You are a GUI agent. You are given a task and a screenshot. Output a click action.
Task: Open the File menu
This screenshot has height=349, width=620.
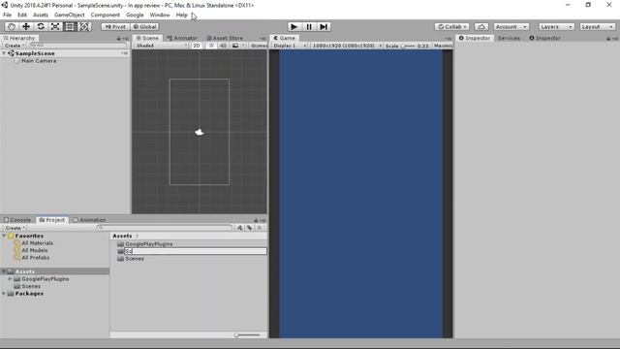tap(7, 16)
